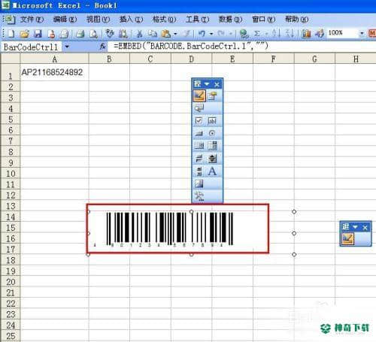Select column D header
Screen dimensions: 376x342
[191, 59]
